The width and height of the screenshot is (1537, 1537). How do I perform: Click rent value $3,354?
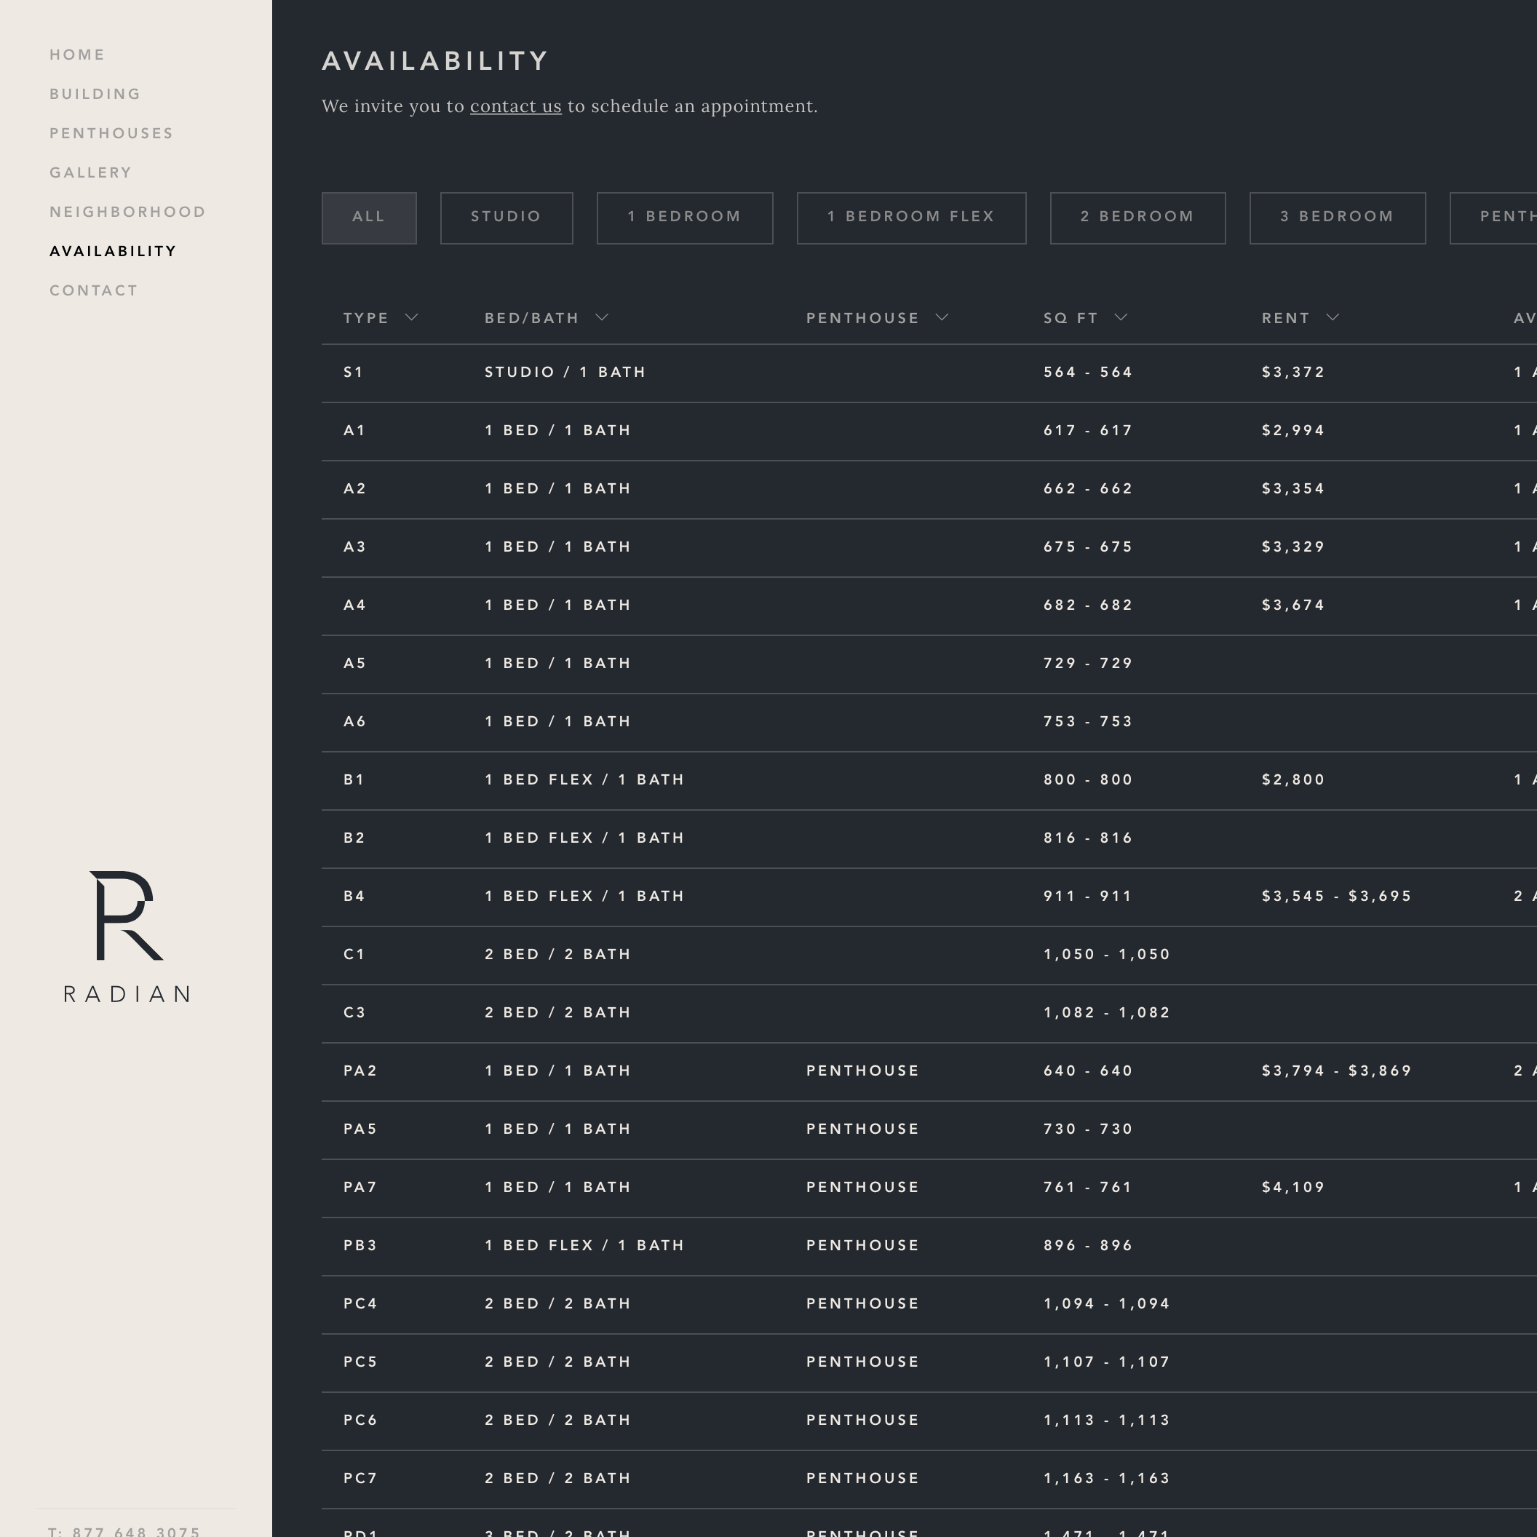pyautogui.click(x=1292, y=488)
